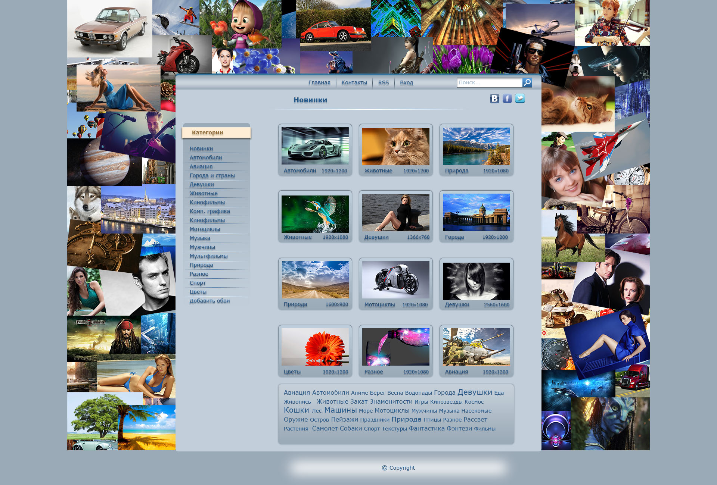
Task: Select Автомобили in the categories sidebar
Action: click(206, 157)
